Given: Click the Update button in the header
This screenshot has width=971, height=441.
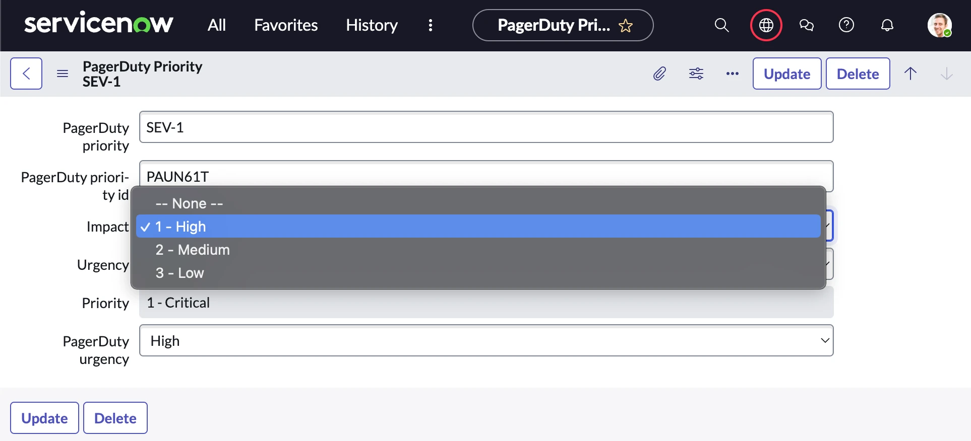Looking at the screenshot, I should click(x=787, y=73).
